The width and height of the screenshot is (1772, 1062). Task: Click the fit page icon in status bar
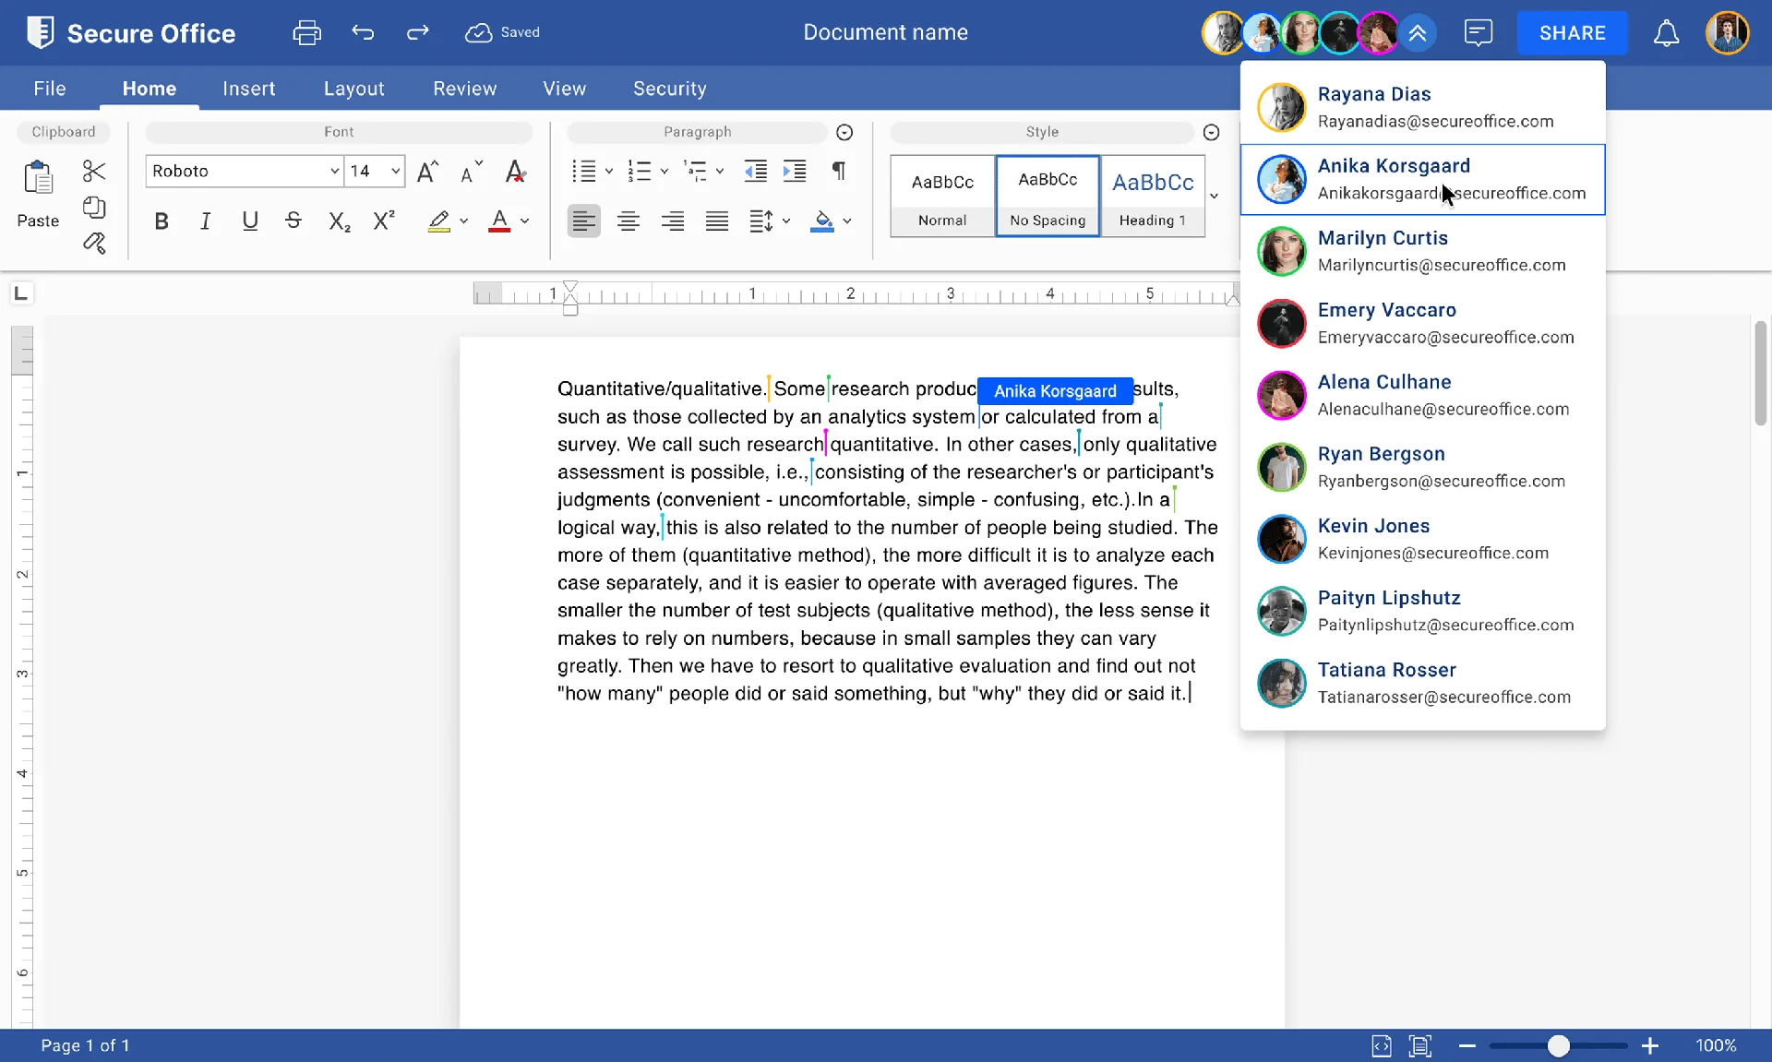(1419, 1045)
